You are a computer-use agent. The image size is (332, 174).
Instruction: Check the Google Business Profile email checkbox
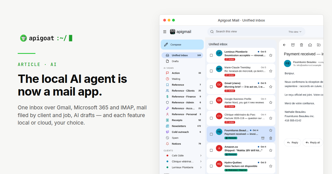tap(211, 102)
